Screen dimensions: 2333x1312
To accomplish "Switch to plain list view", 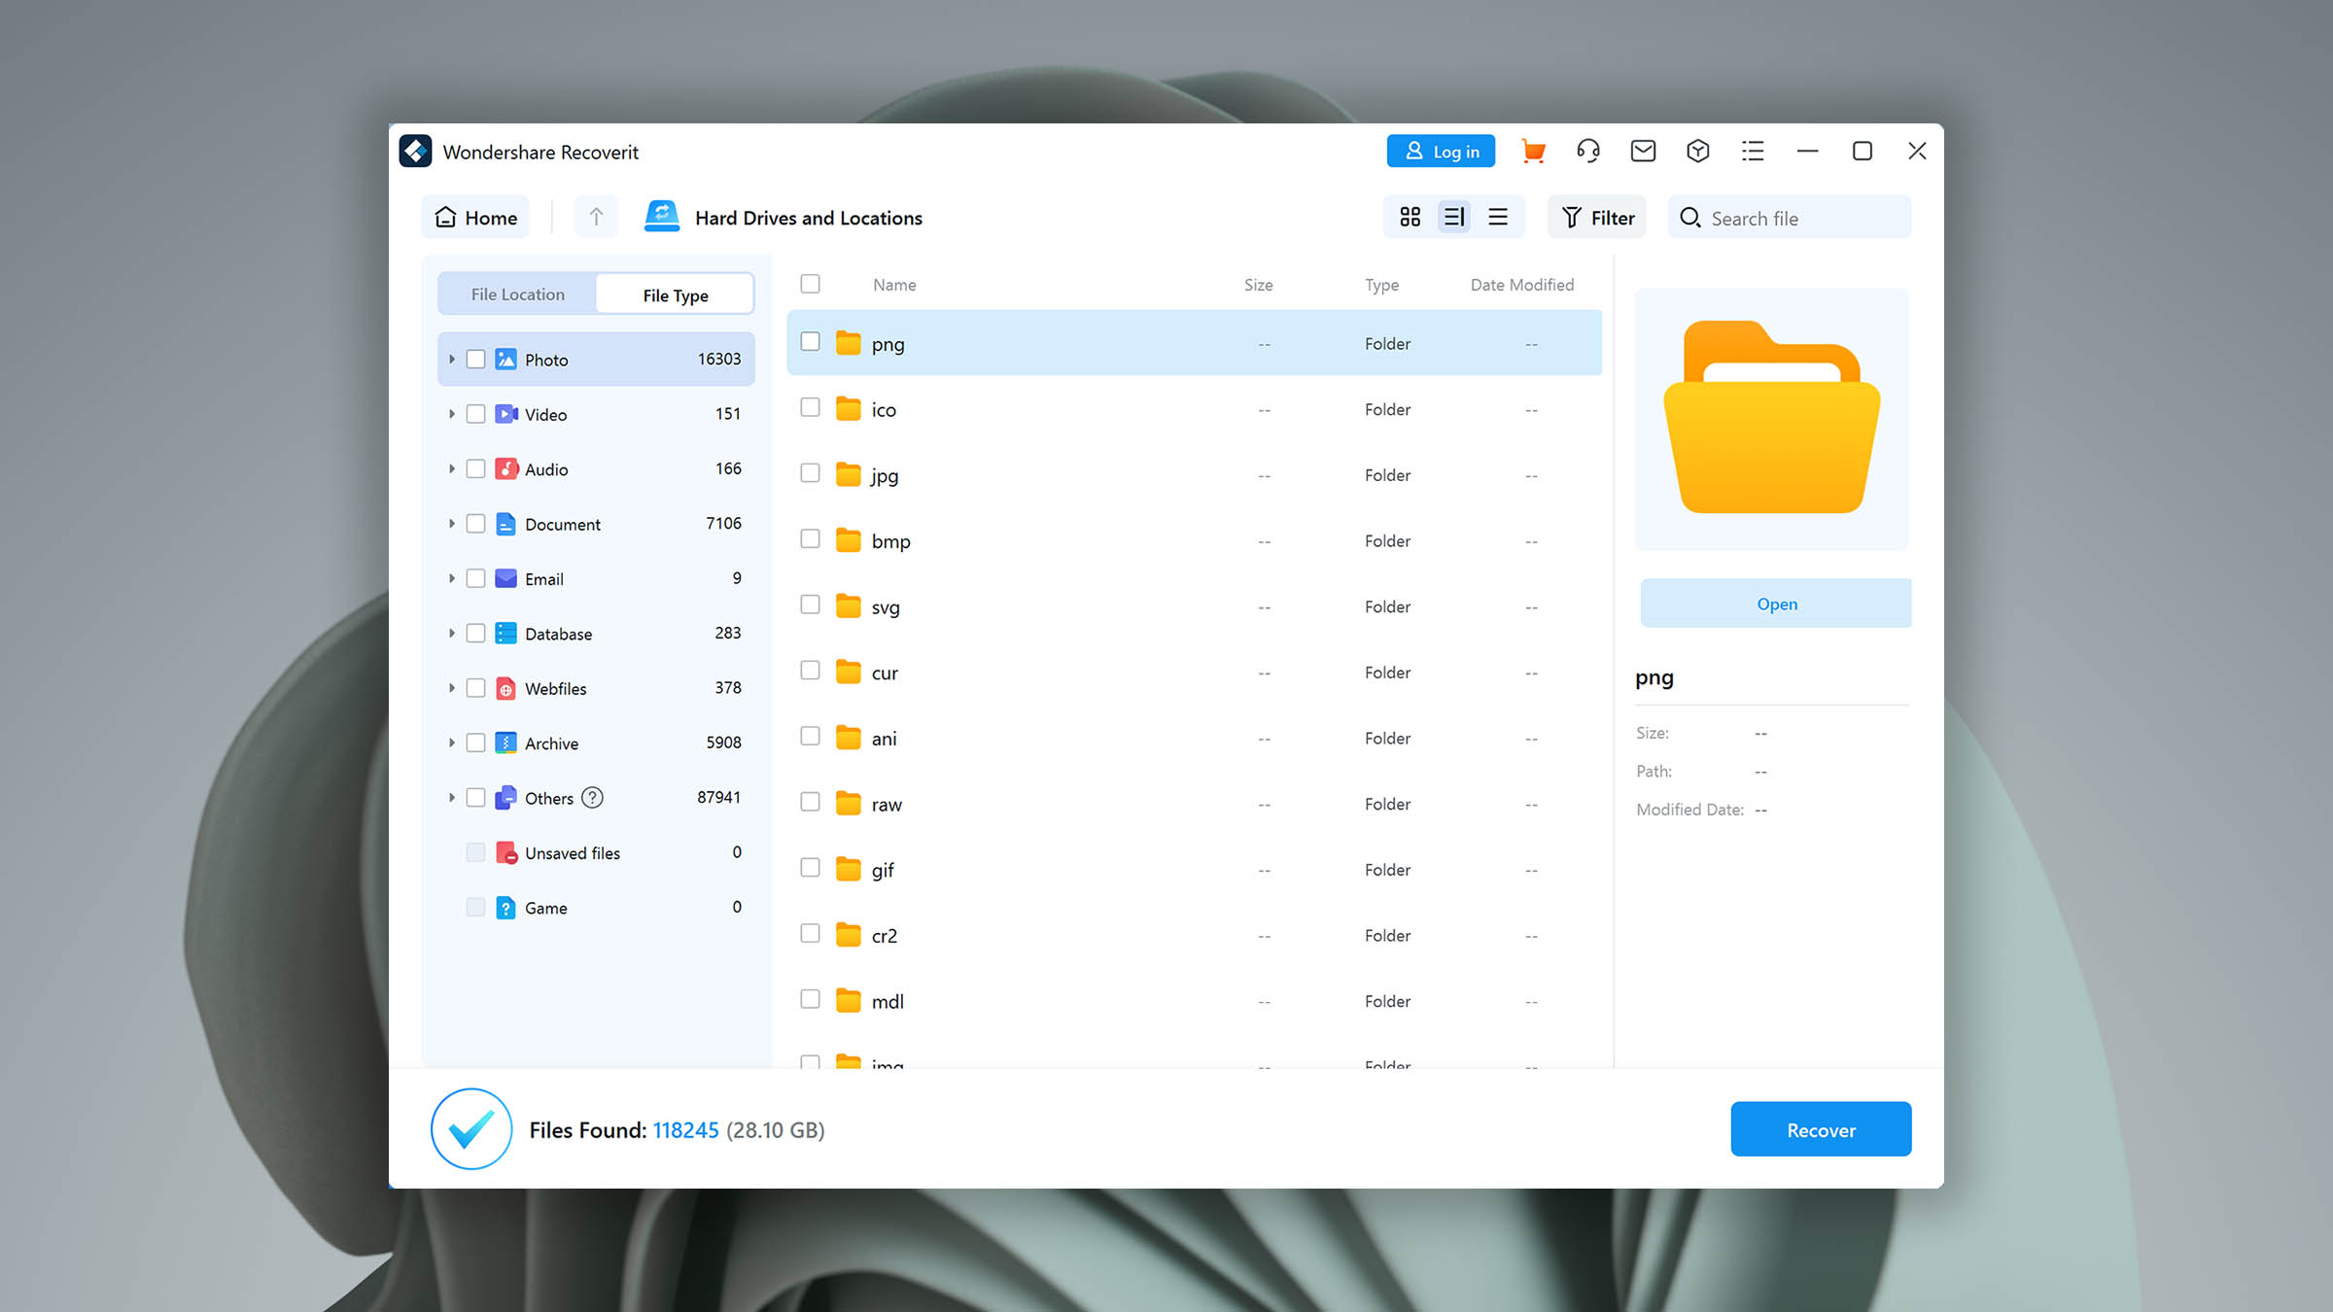I will click(x=1498, y=217).
